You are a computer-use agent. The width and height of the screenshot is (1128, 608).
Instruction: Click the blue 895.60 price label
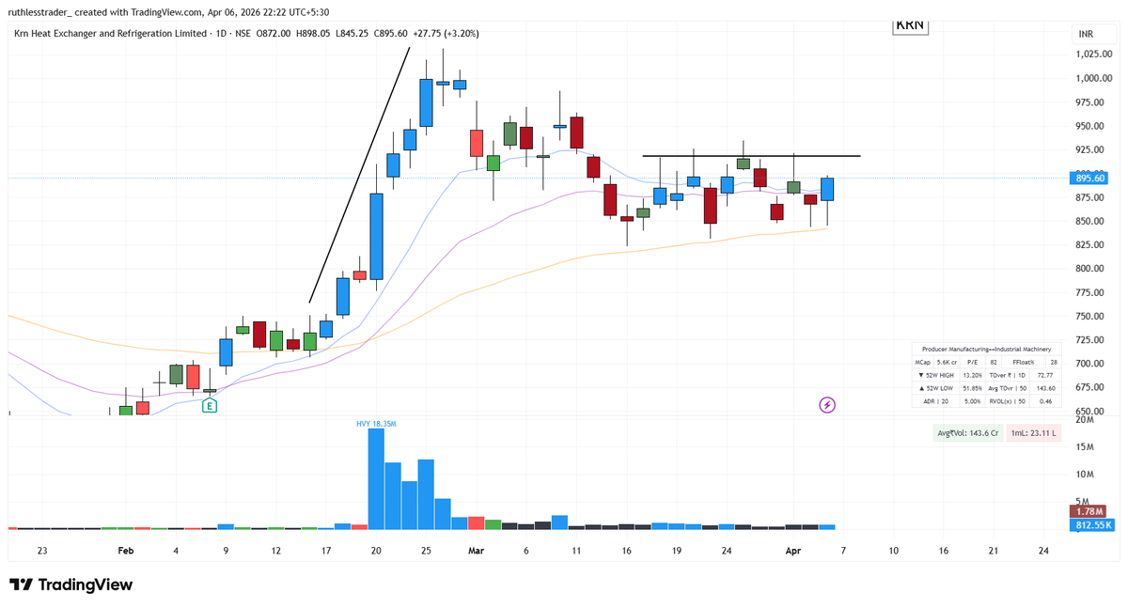[1090, 178]
